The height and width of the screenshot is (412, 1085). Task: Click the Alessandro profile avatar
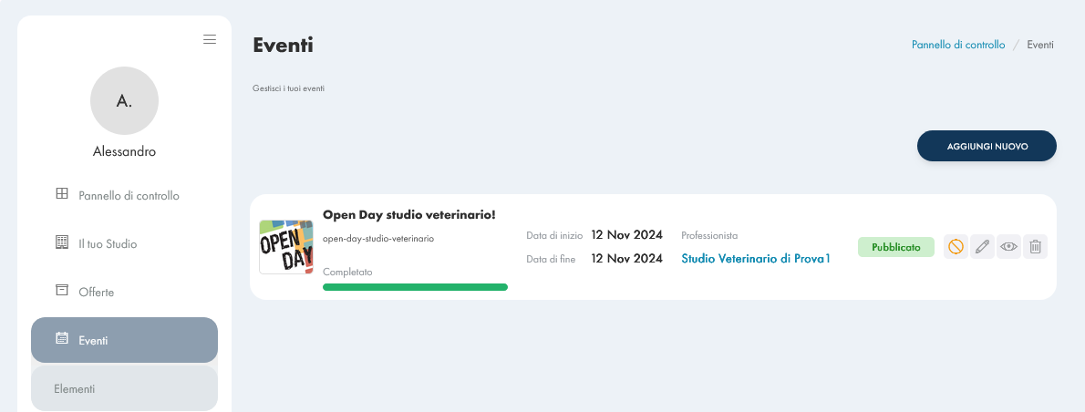(x=125, y=100)
